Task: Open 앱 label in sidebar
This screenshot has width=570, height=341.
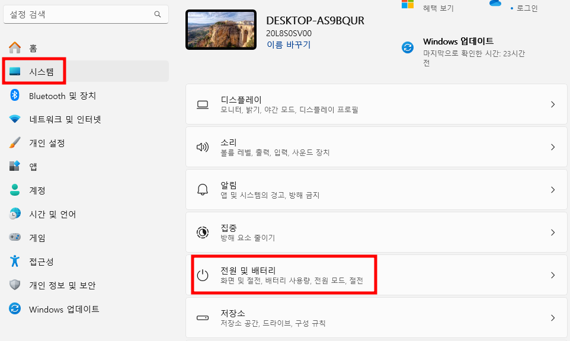Action: coord(33,167)
